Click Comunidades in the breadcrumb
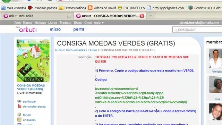Screen dimensions: 222x125 pyautogui.click(x=75, y=50)
